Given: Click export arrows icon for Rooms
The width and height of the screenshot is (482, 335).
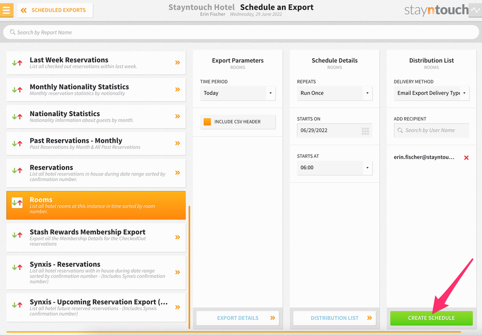Looking at the screenshot, I should coord(17,203).
